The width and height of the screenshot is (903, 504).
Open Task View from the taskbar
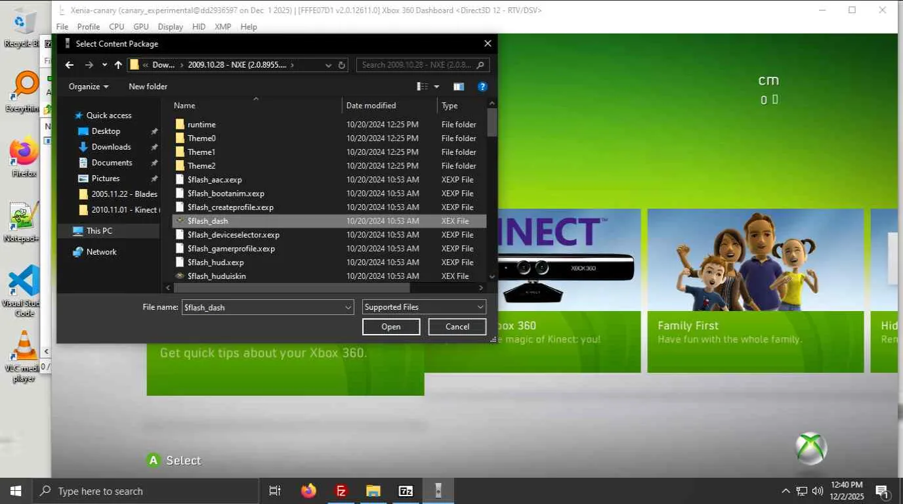pyautogui.click(x=275, y=491)
